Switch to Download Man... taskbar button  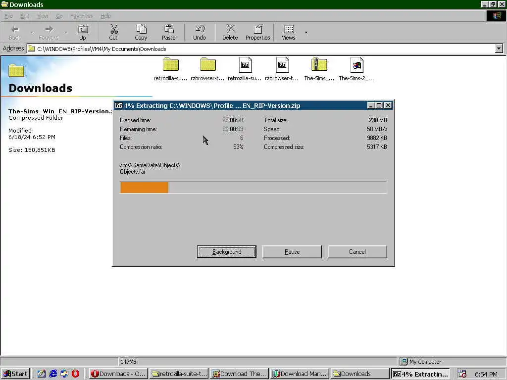pos(300,374)
